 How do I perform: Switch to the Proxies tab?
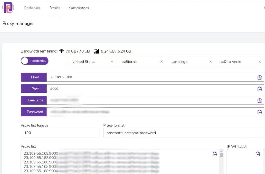[55, 8]
